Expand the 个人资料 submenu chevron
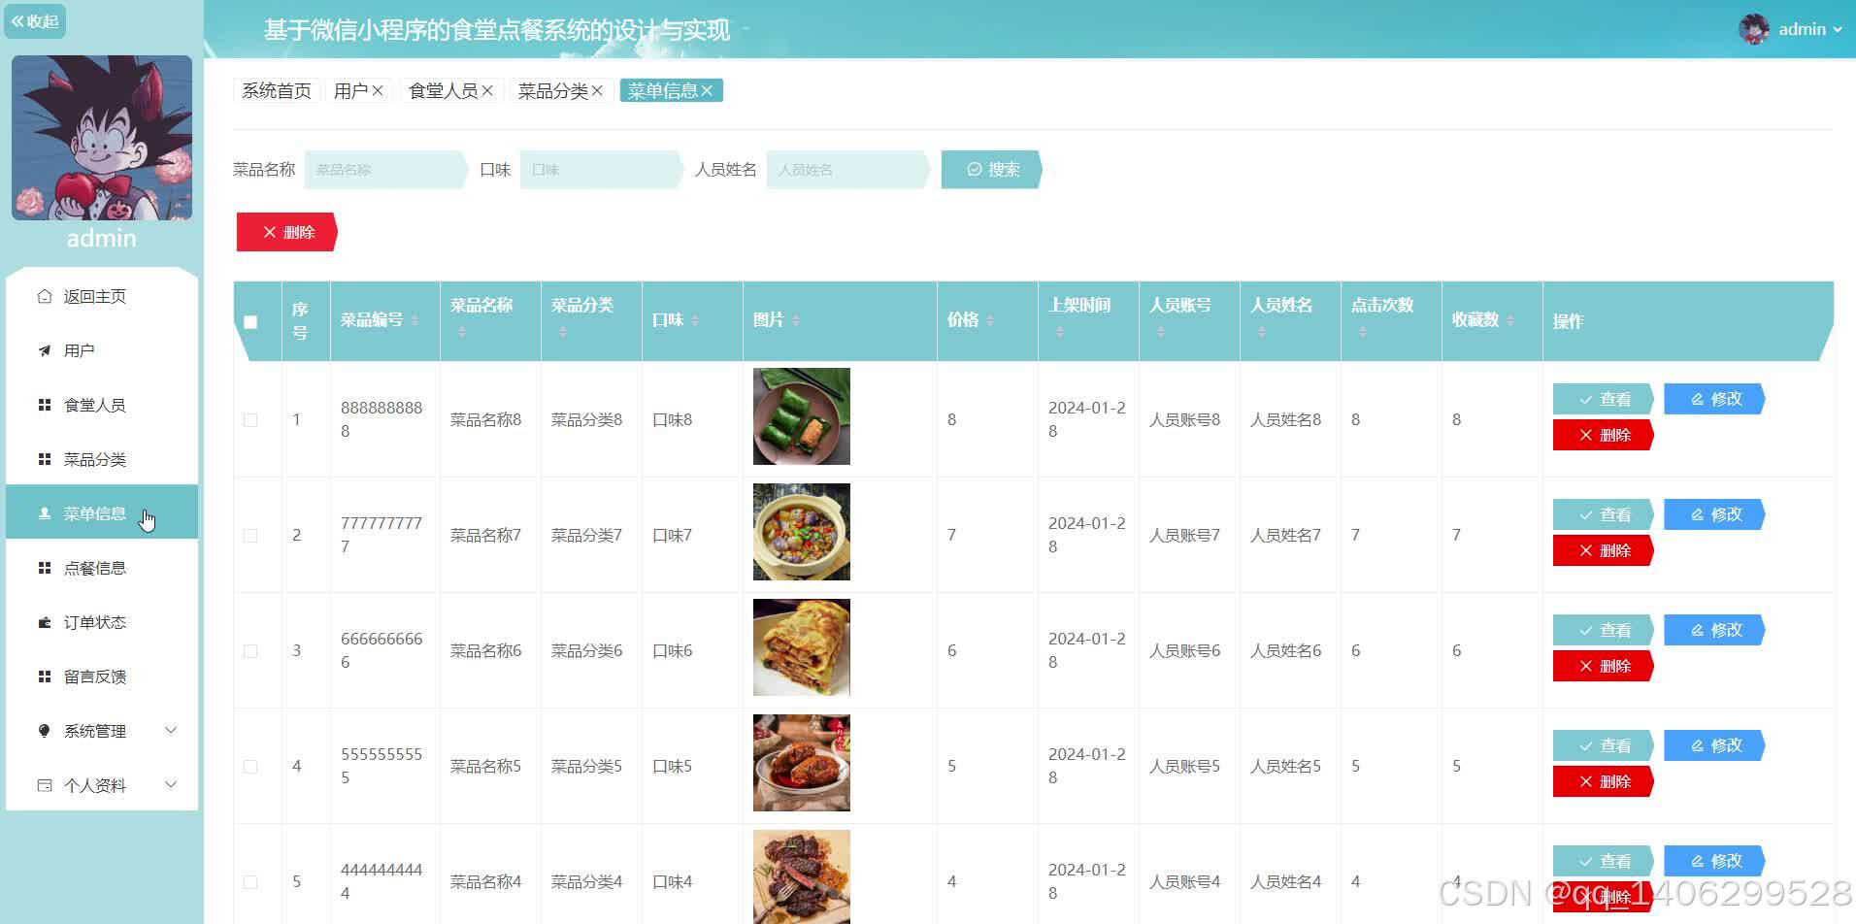Image resolution: width=1856 pixels, height=924 pixels. [x=171, y=784]
